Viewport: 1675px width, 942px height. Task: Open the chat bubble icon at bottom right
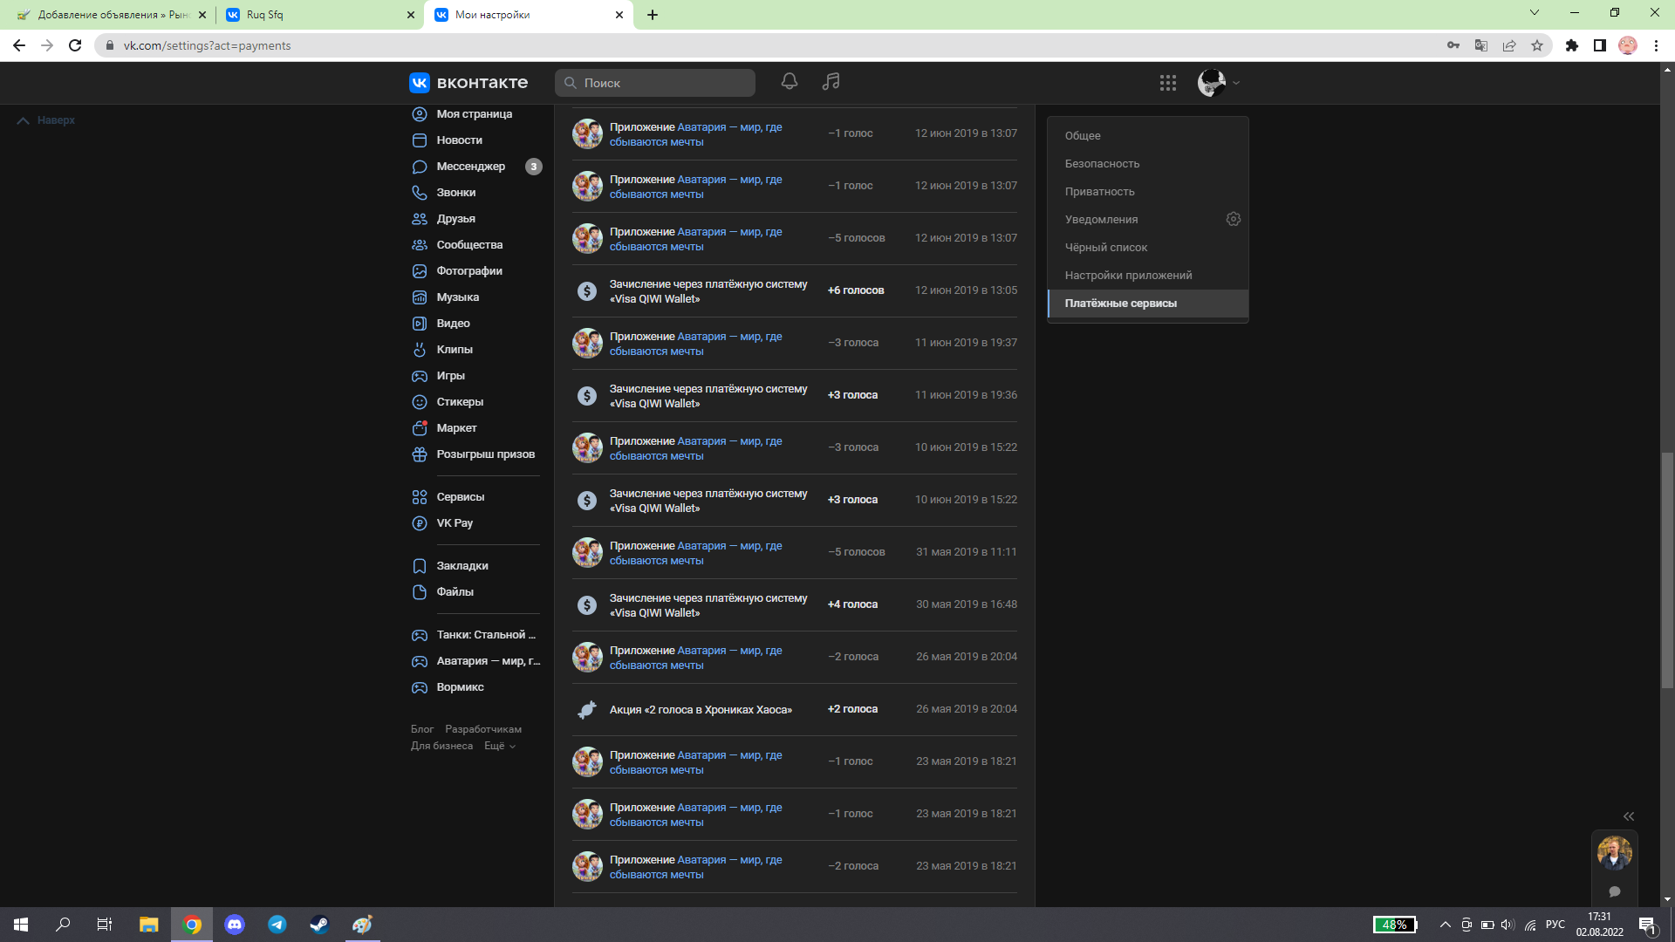click(x=1615, y=891)
